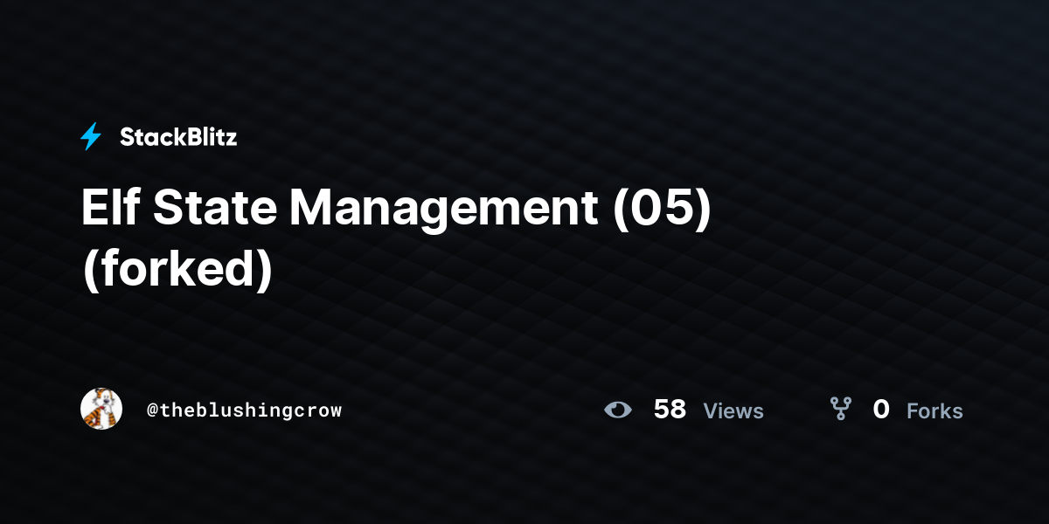The image size is (1049, 524).
Task: Open the Calvin and Hobbes avatar picture
Action: (x=101, y=409)
